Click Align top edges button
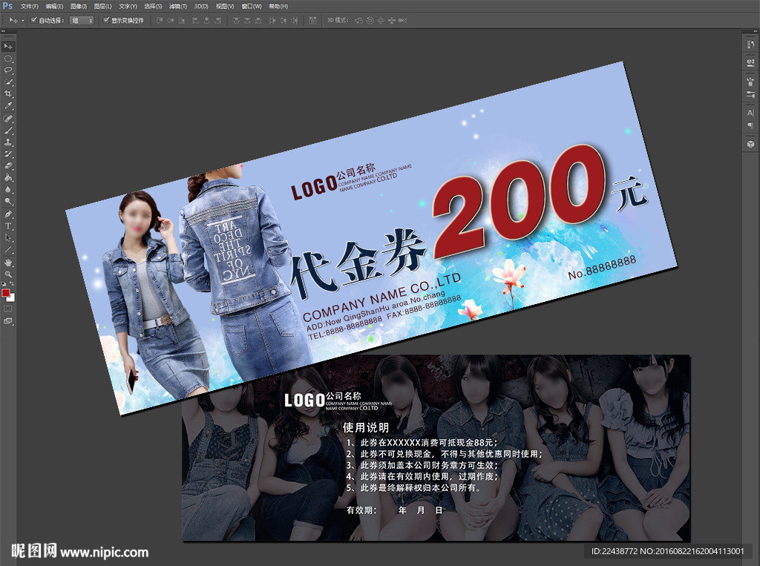 [160, 20]
